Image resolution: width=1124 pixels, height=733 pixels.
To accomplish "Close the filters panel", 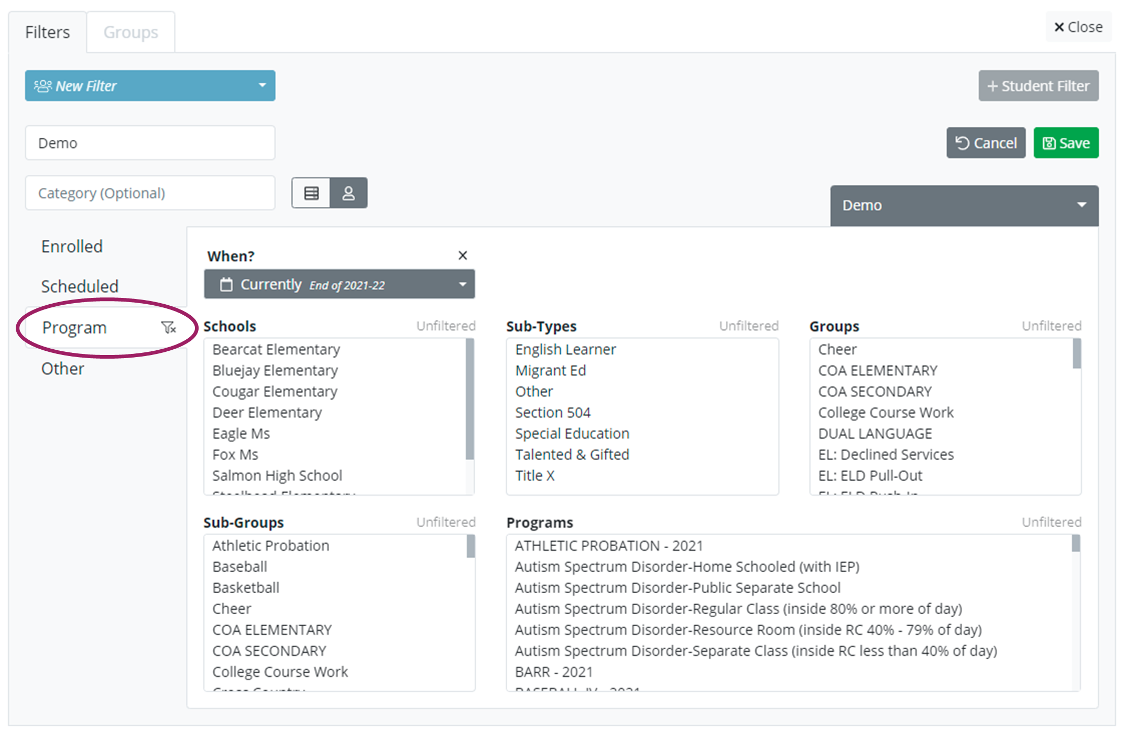I will pos(1078,27).
